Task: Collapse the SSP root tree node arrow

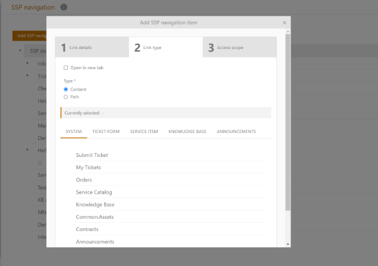Action: click(x=20, y=50)
